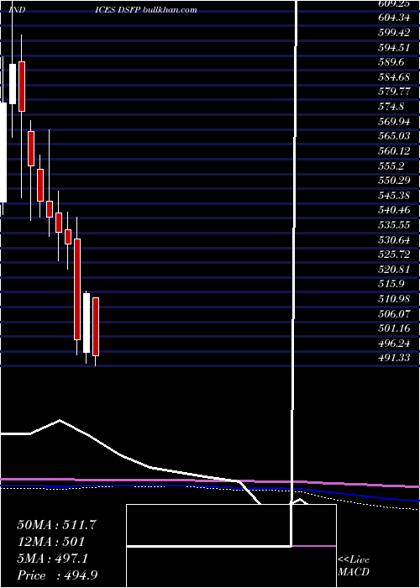Click the 540.46 price axis label

coord(394,210)
